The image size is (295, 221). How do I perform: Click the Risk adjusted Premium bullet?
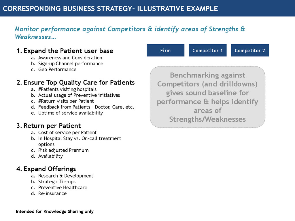(63, 150)
